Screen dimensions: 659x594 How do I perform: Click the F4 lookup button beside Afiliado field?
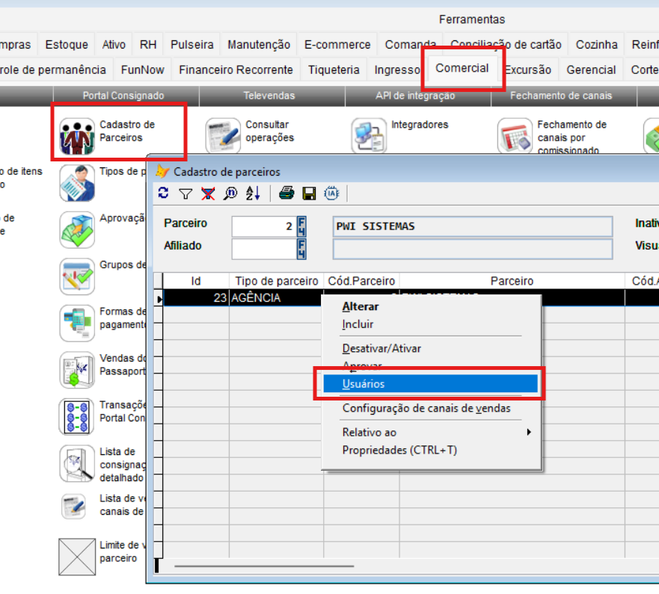[x=301, y=249]
